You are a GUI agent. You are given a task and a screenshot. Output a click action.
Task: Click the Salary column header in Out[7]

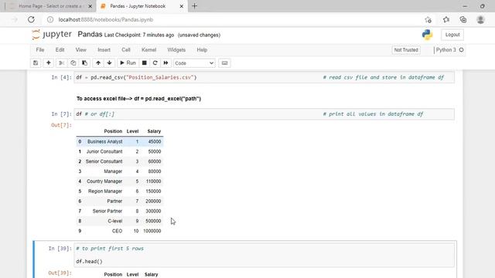click(x=154, y=131)
